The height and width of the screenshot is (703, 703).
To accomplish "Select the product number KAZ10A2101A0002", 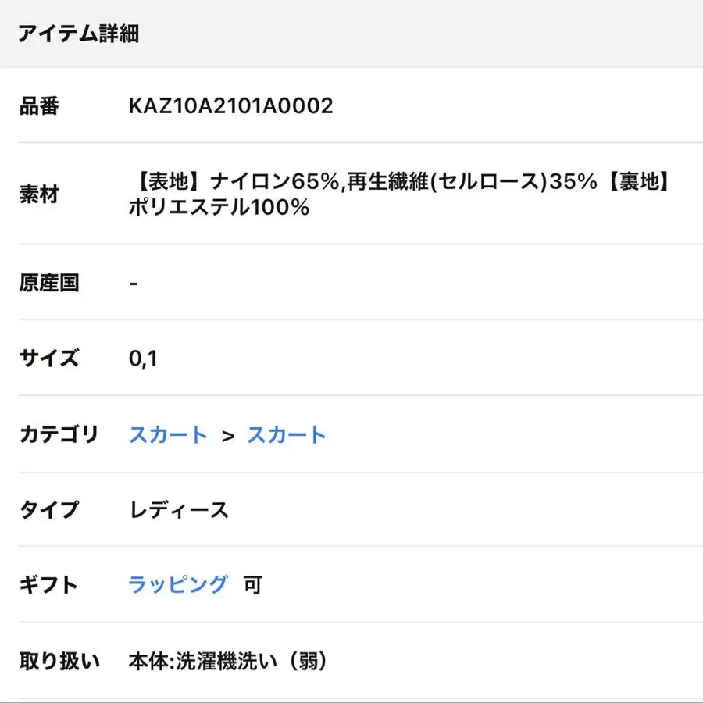I will pos(231,106).
